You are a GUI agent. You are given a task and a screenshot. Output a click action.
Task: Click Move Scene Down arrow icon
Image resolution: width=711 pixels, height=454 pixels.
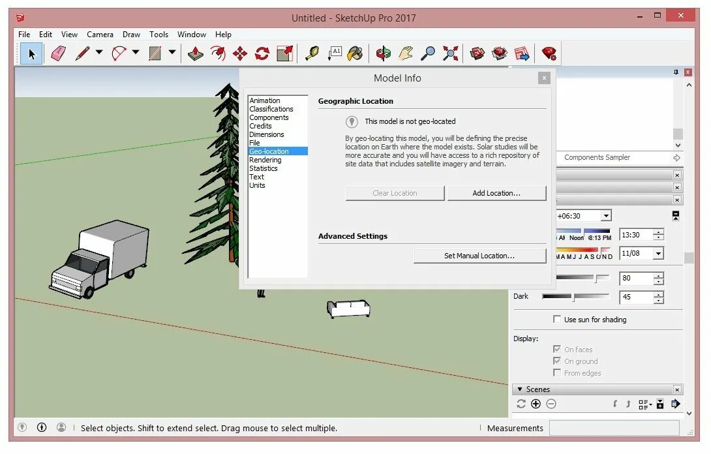615,404
